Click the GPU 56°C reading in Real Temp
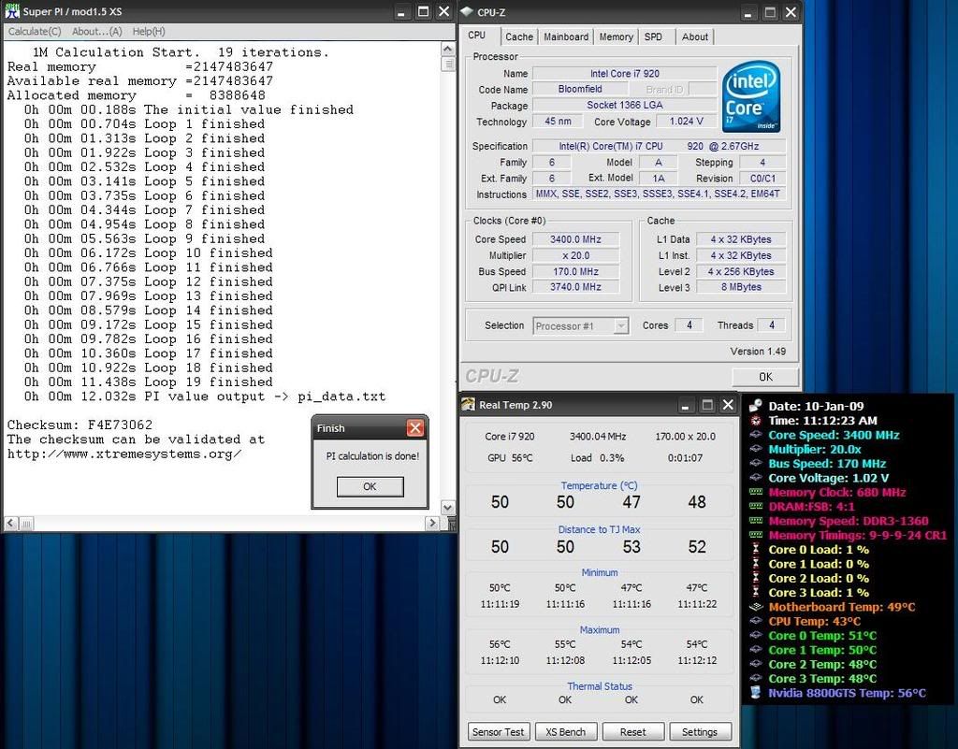 coord(510,458)
